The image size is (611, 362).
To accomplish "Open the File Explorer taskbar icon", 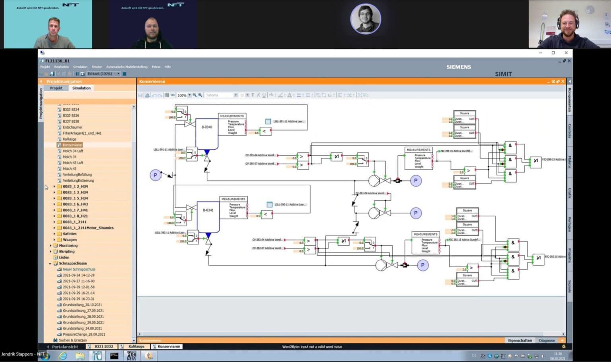I will [x=80, y=356].
